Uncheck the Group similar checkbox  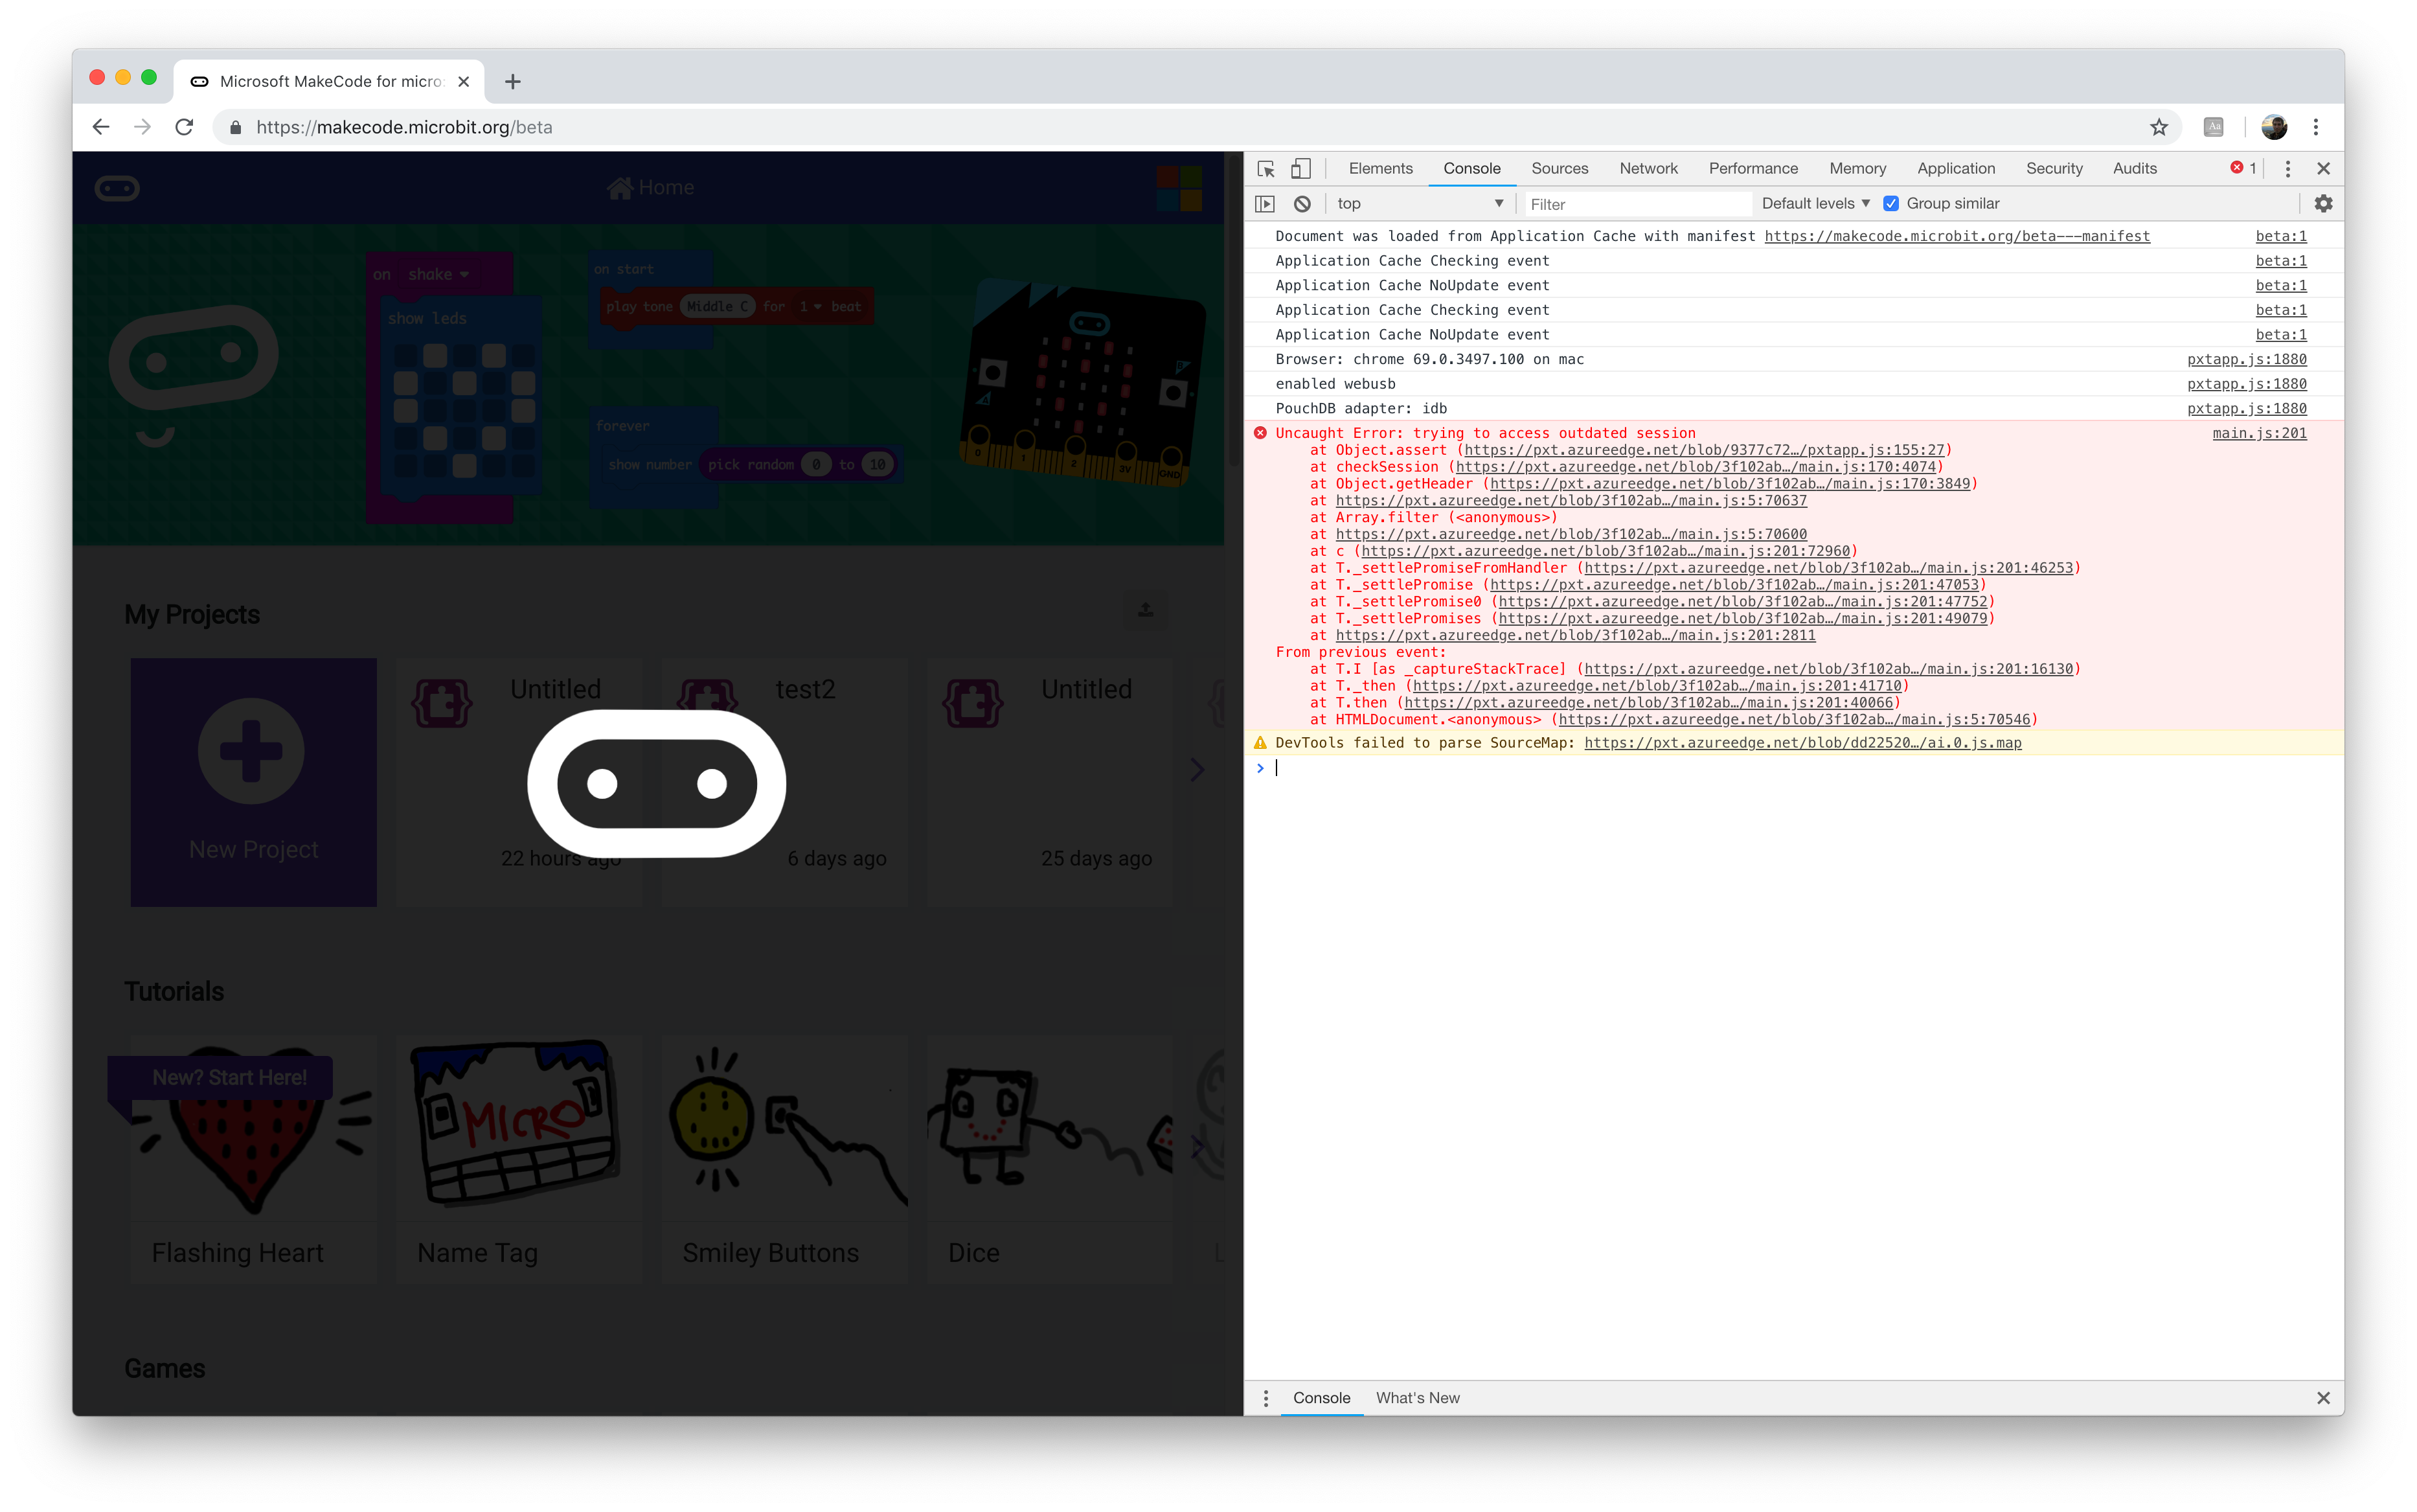[1891, 204]
